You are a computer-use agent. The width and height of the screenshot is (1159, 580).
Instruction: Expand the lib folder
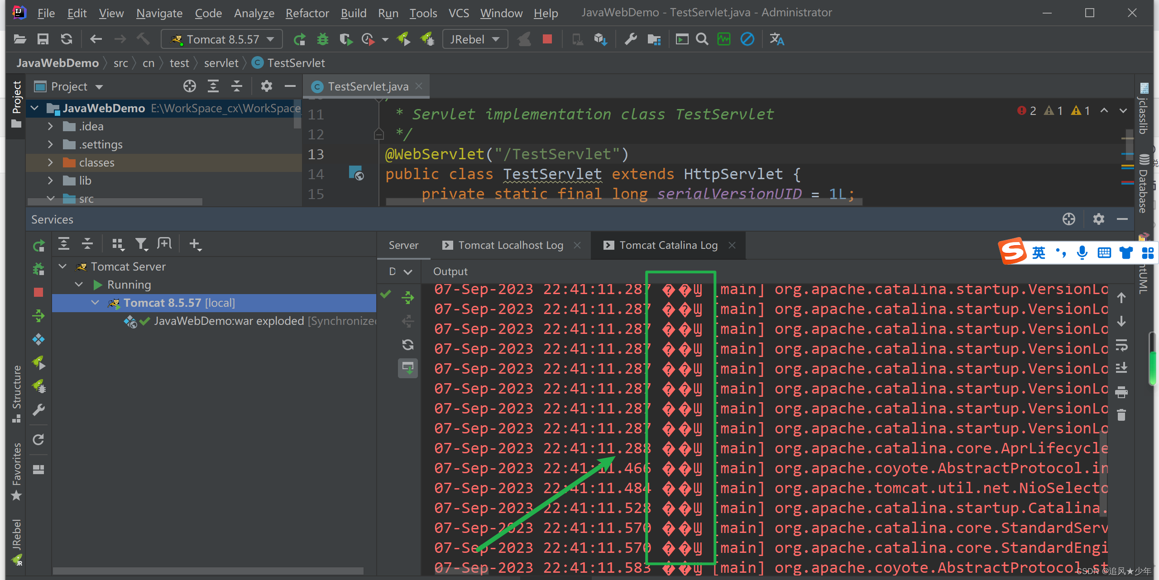pos(50,181)
